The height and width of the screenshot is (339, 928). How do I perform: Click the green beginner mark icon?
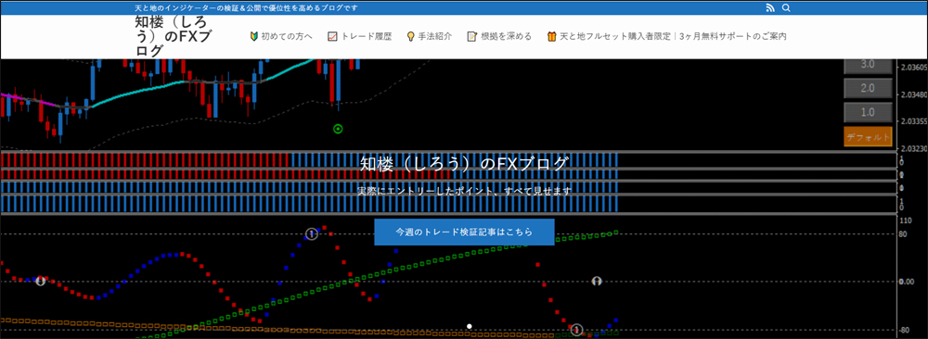(254, 36)
